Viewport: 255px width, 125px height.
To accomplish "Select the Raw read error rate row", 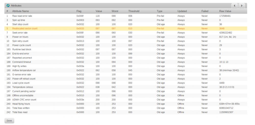I will point(126,16).
